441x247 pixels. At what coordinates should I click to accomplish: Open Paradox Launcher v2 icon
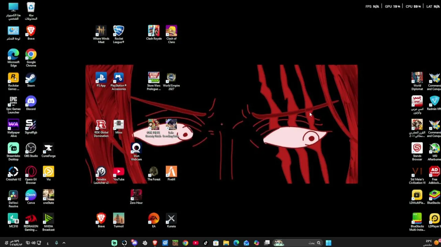tap(101, 175)
